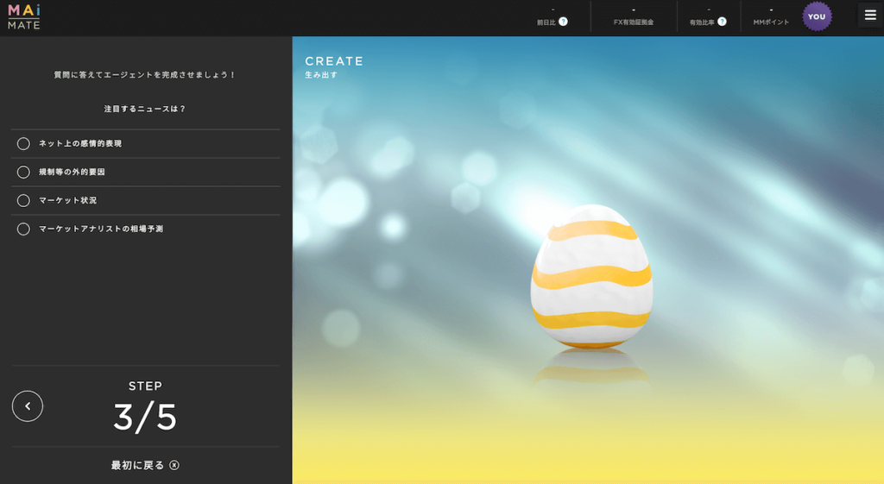The image size is (884, 484).
Task: Select the 規制等の外的要因 radio option
Action: pyautogui.click(x=23, y=172)
